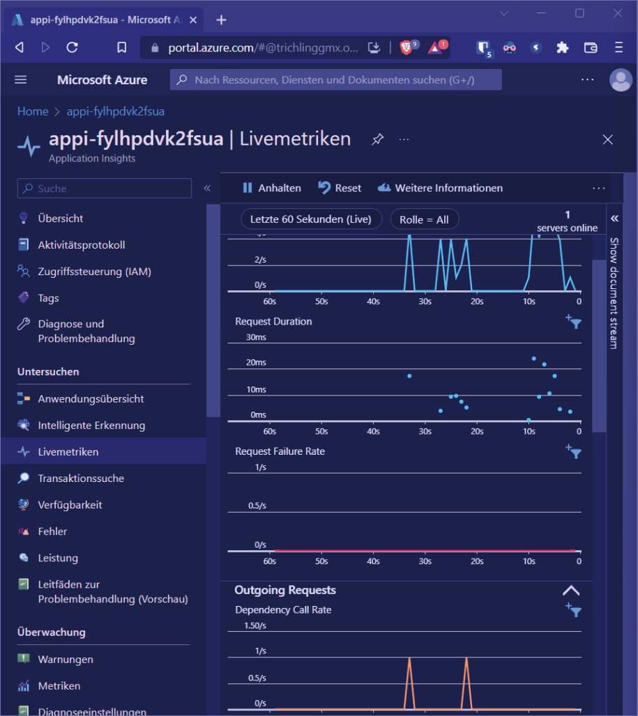Open the Azure portal hamburger menu

[20, 80]
